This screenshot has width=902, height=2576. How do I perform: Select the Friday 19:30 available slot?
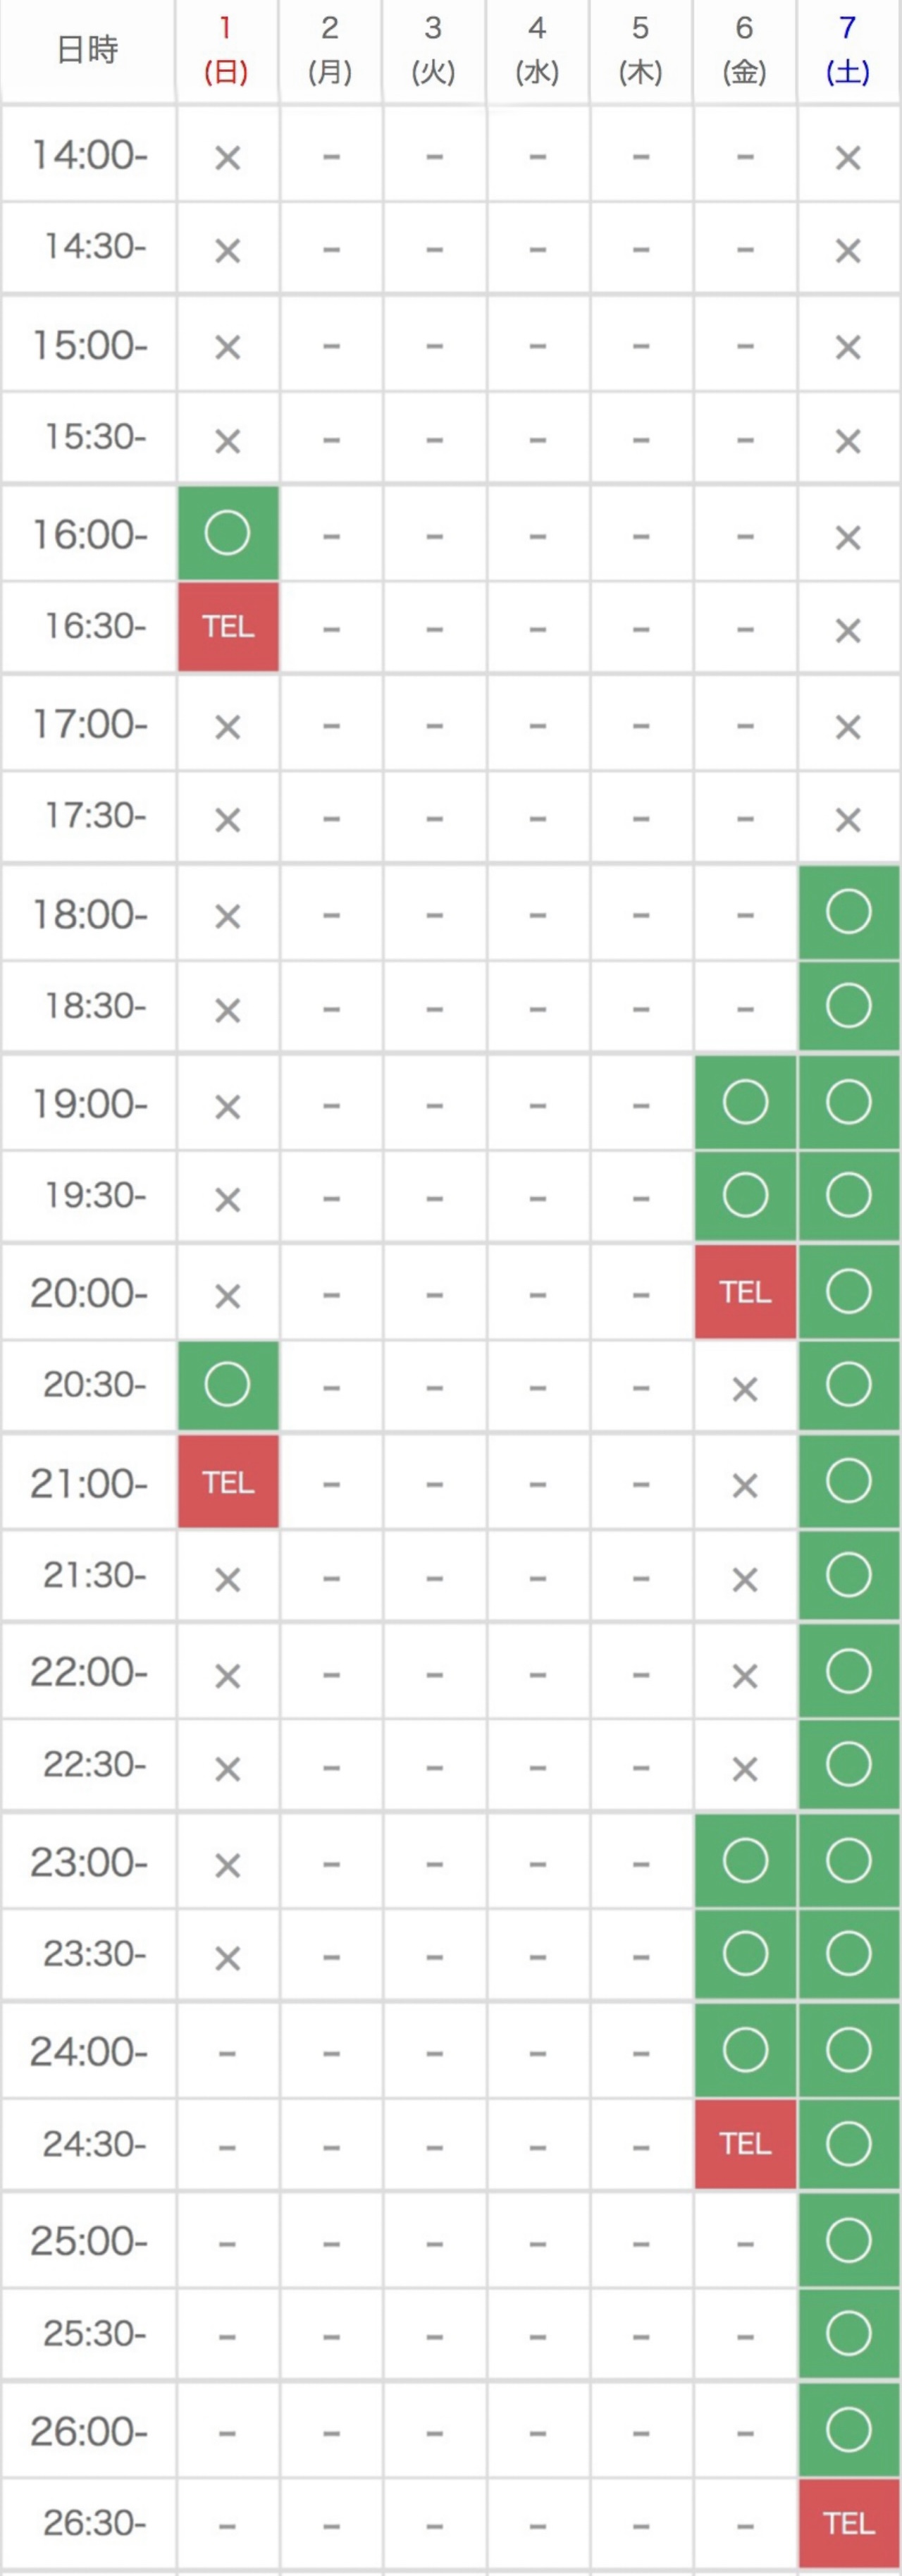[745, 1195]
